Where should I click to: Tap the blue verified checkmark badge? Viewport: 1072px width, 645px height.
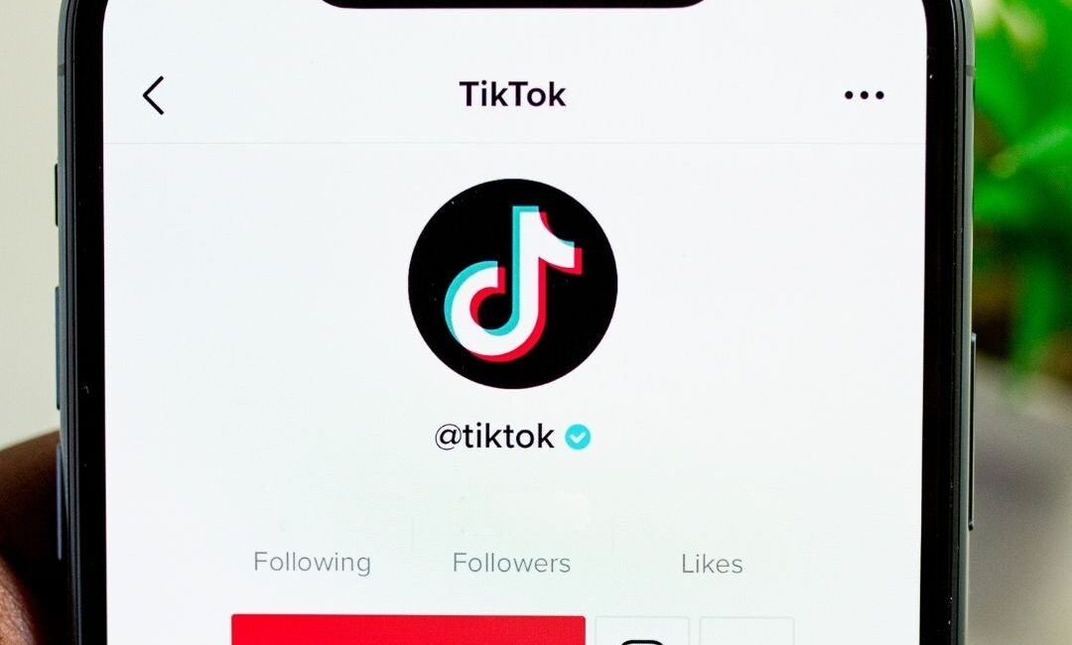point(578,437)
